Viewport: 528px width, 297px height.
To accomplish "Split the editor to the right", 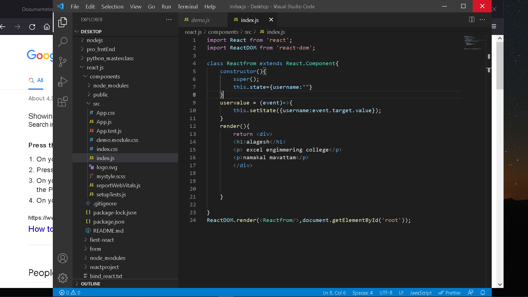I will 472,20.
